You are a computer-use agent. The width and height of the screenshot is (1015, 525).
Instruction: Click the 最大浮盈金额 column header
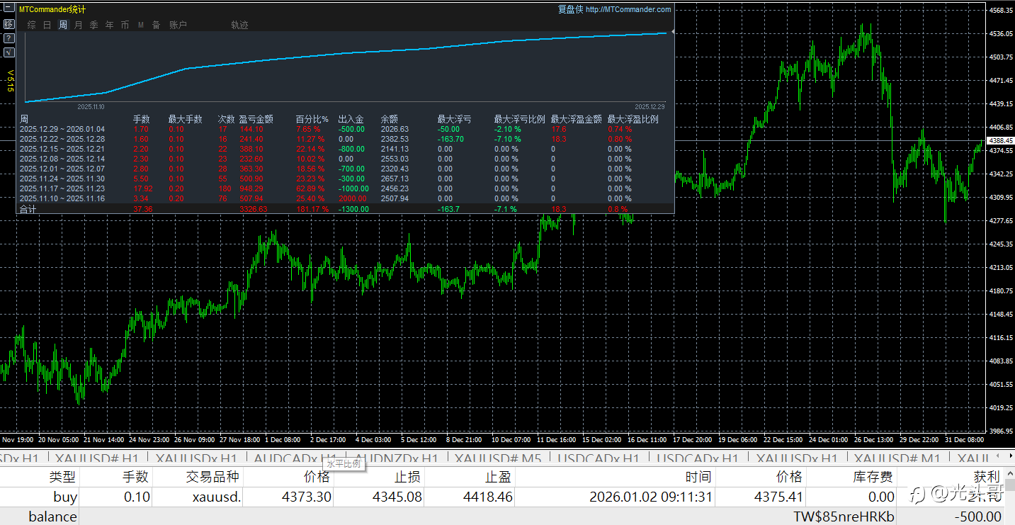pos(576,119)
